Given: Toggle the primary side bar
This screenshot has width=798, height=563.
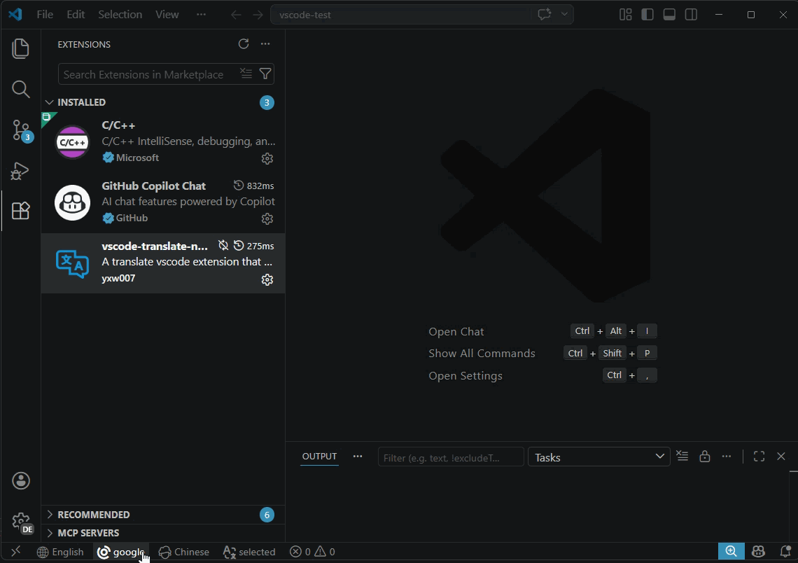Looking at the screenshot, I should point(647,14).
